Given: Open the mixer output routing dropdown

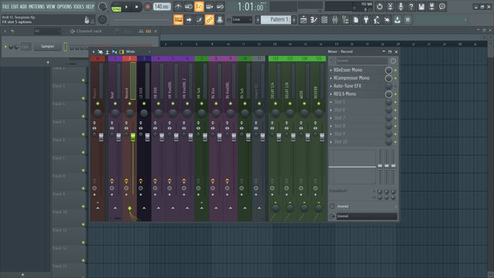Looking at the screenshot, I should tap(367, 216).
